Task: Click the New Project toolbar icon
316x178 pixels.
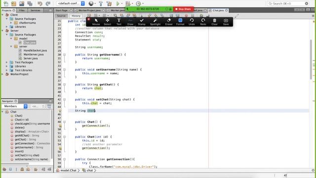Action: tap(14, 3)
